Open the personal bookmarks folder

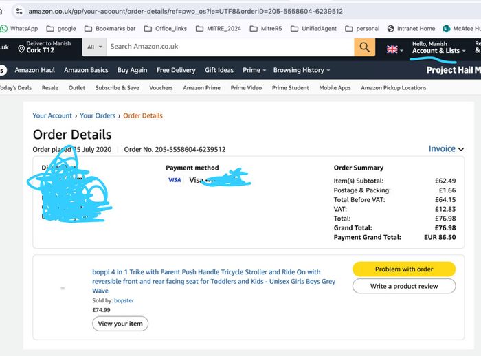[362, 29]
